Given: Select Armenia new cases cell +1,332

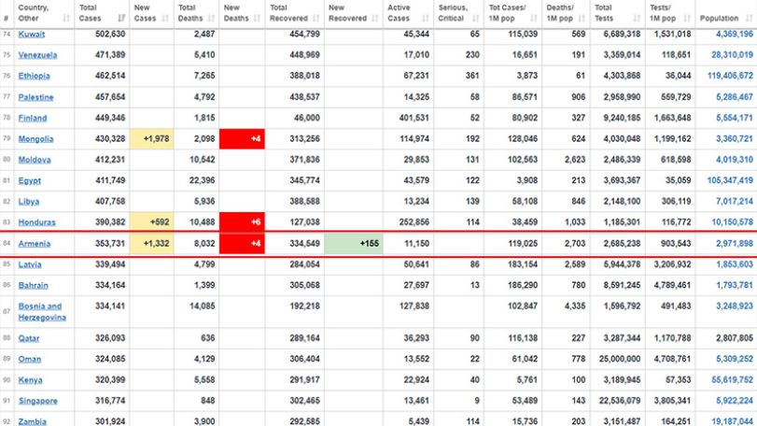Looking at the screenshot, I should 151,244.
